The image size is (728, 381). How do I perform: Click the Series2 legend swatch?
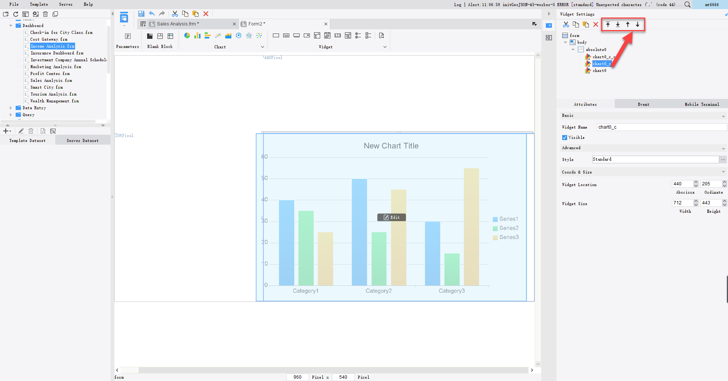pos(495,228)
